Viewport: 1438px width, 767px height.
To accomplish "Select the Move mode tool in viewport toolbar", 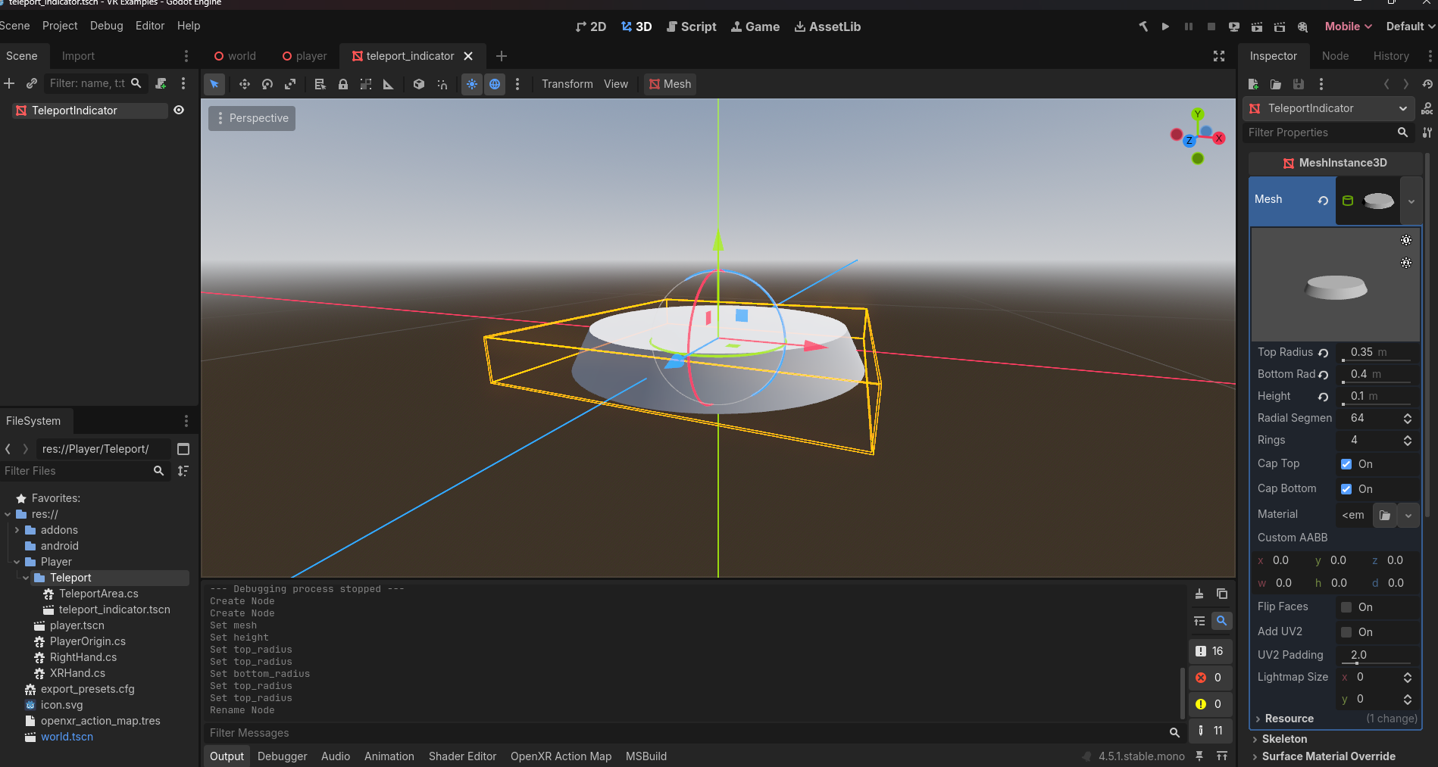I will [x=244, y=84].
